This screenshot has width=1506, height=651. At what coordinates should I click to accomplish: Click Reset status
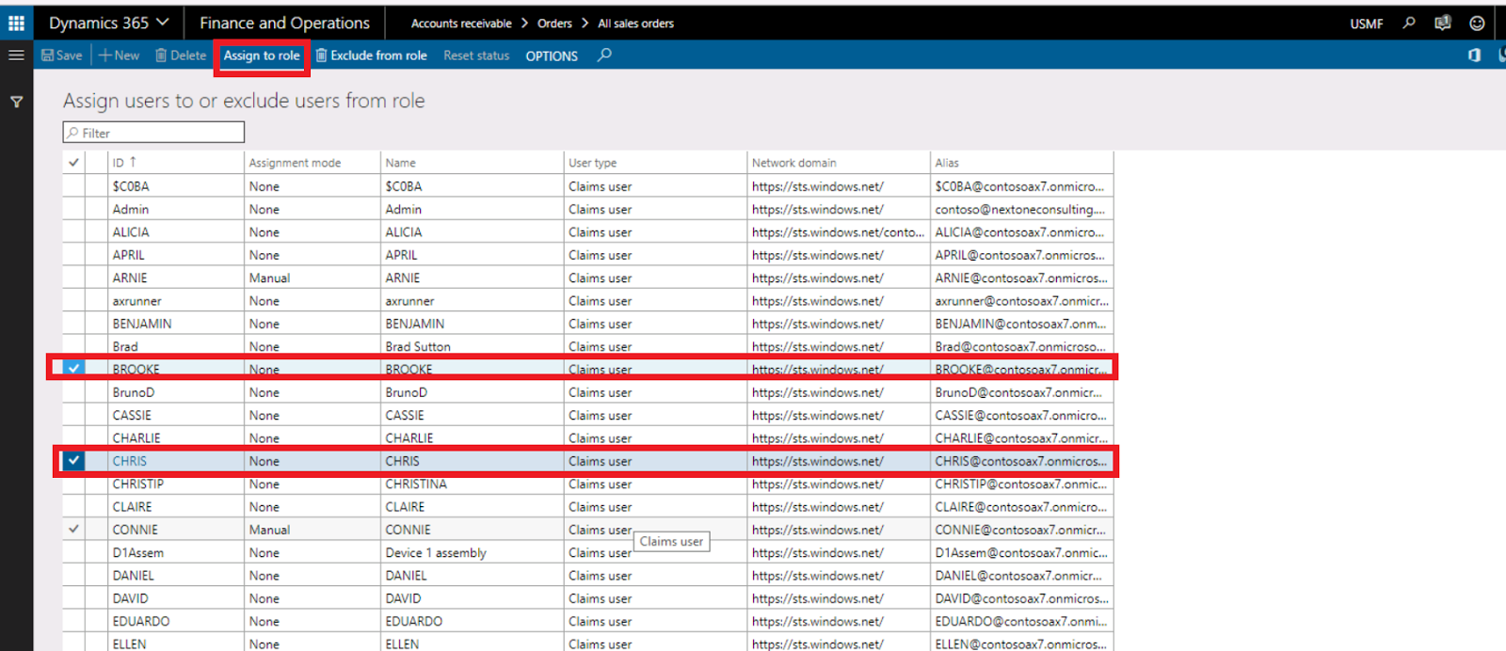point(476,56)
